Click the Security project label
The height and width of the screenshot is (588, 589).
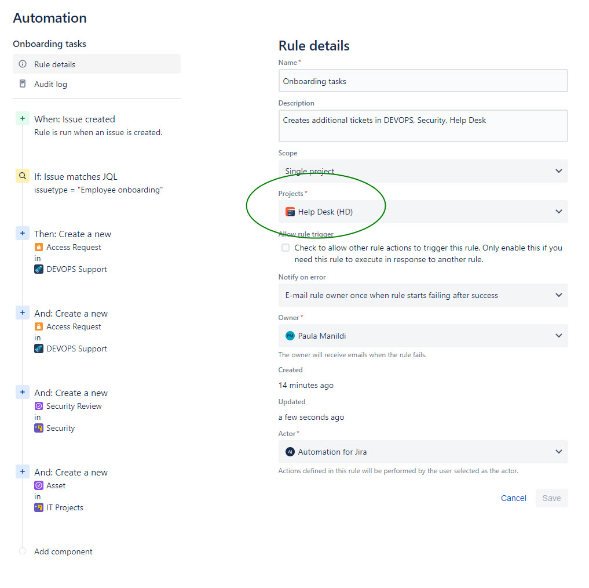click(x=60, y=428)
